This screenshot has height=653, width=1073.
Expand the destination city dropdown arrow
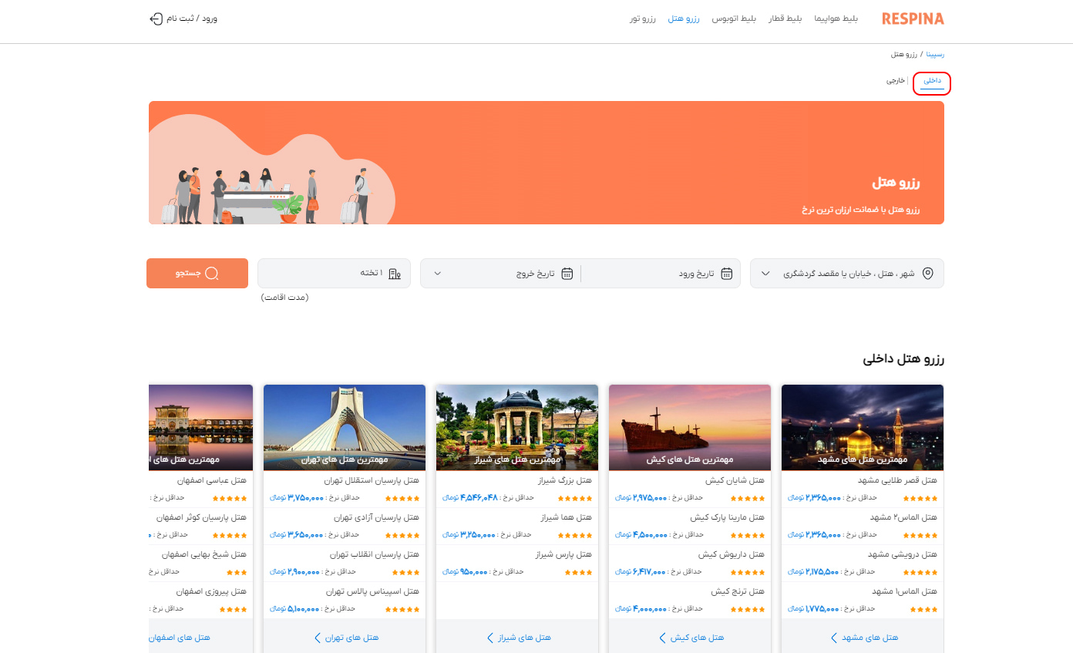point(765,274)
